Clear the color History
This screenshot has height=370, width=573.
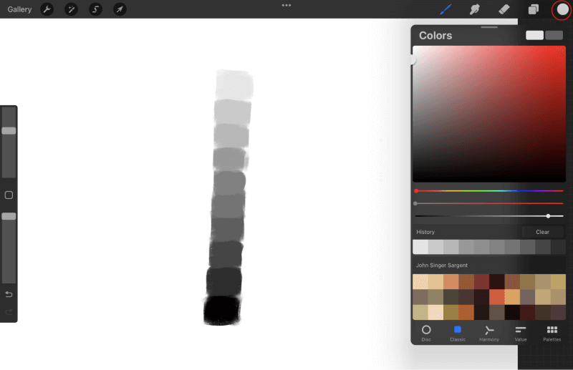click(542, 232)
